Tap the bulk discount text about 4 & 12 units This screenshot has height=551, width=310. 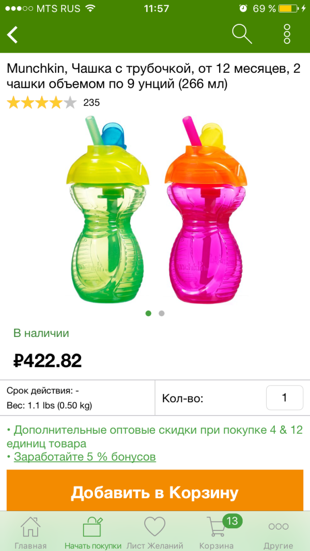coord(155,436)
